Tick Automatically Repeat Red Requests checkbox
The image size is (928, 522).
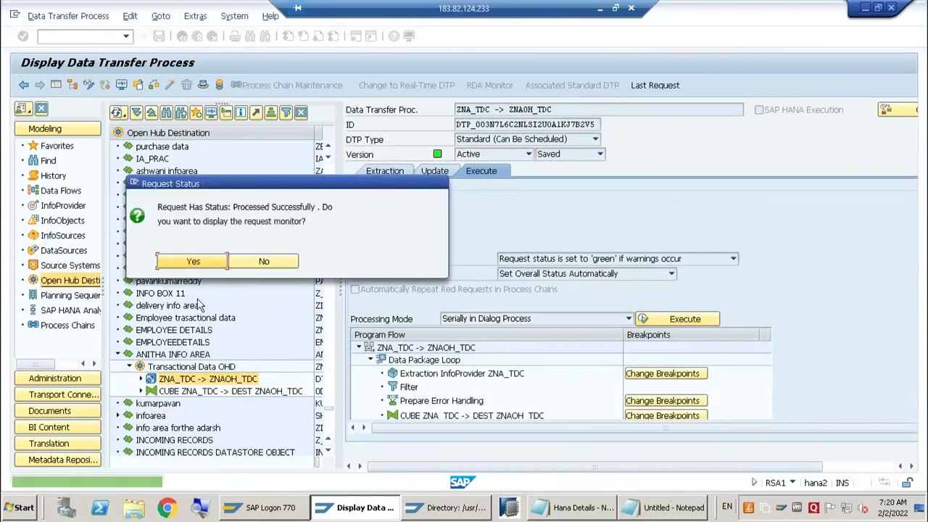point(355,289)
